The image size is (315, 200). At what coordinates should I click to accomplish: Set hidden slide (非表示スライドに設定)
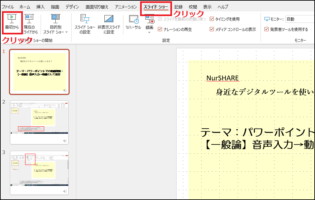click(x=109, y=24)
